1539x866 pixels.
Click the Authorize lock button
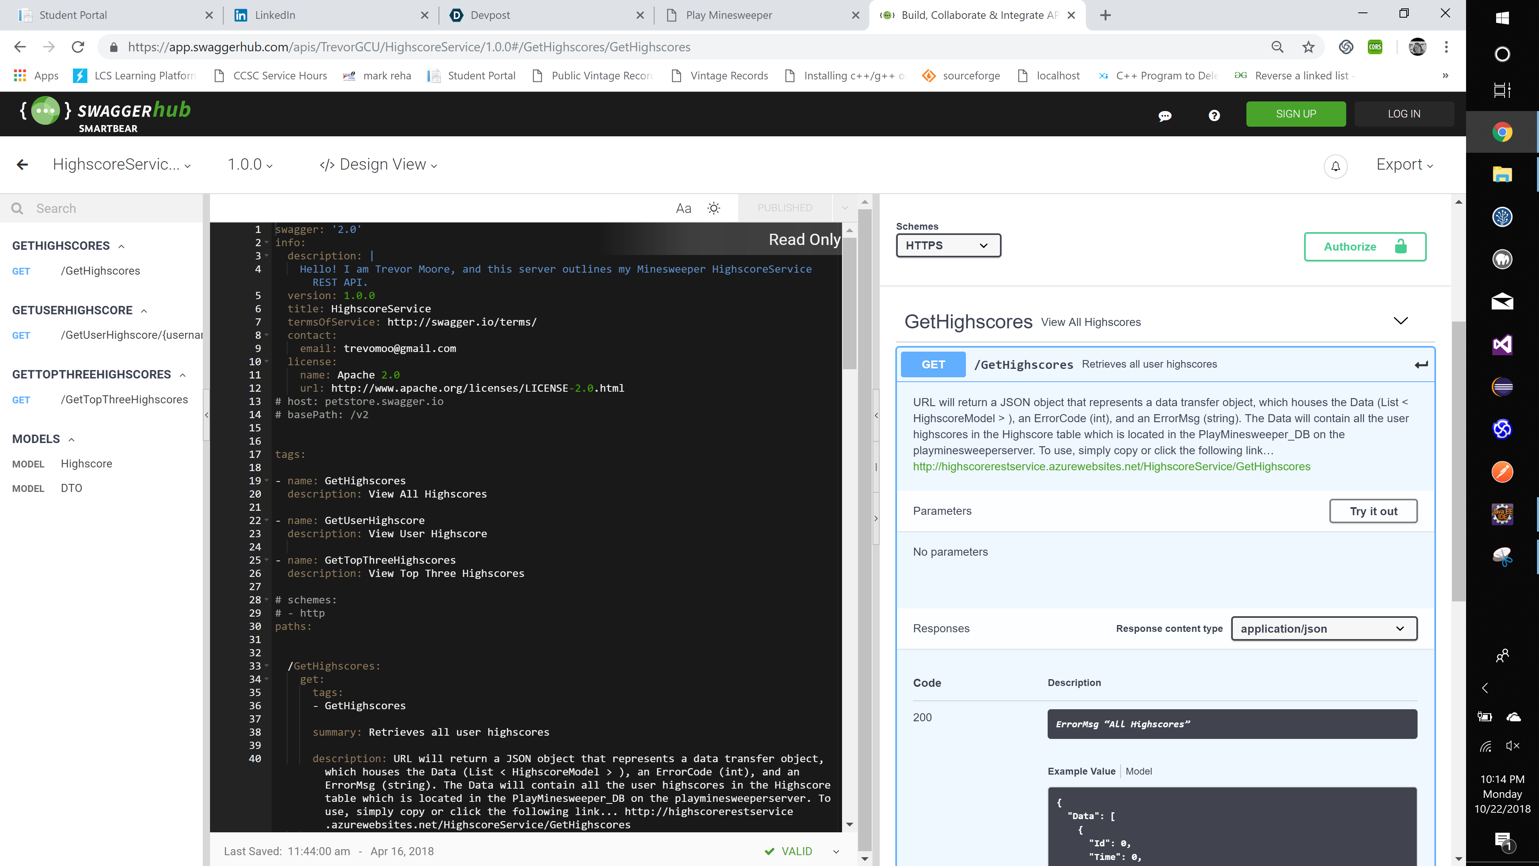(1365, 246)
